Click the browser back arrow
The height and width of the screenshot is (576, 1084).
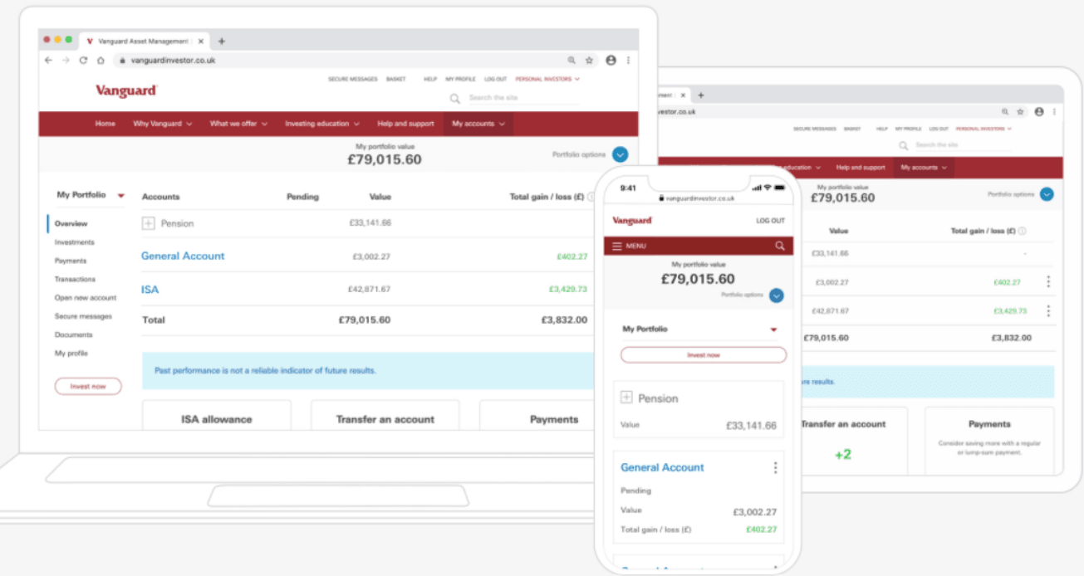click(47, 60)
